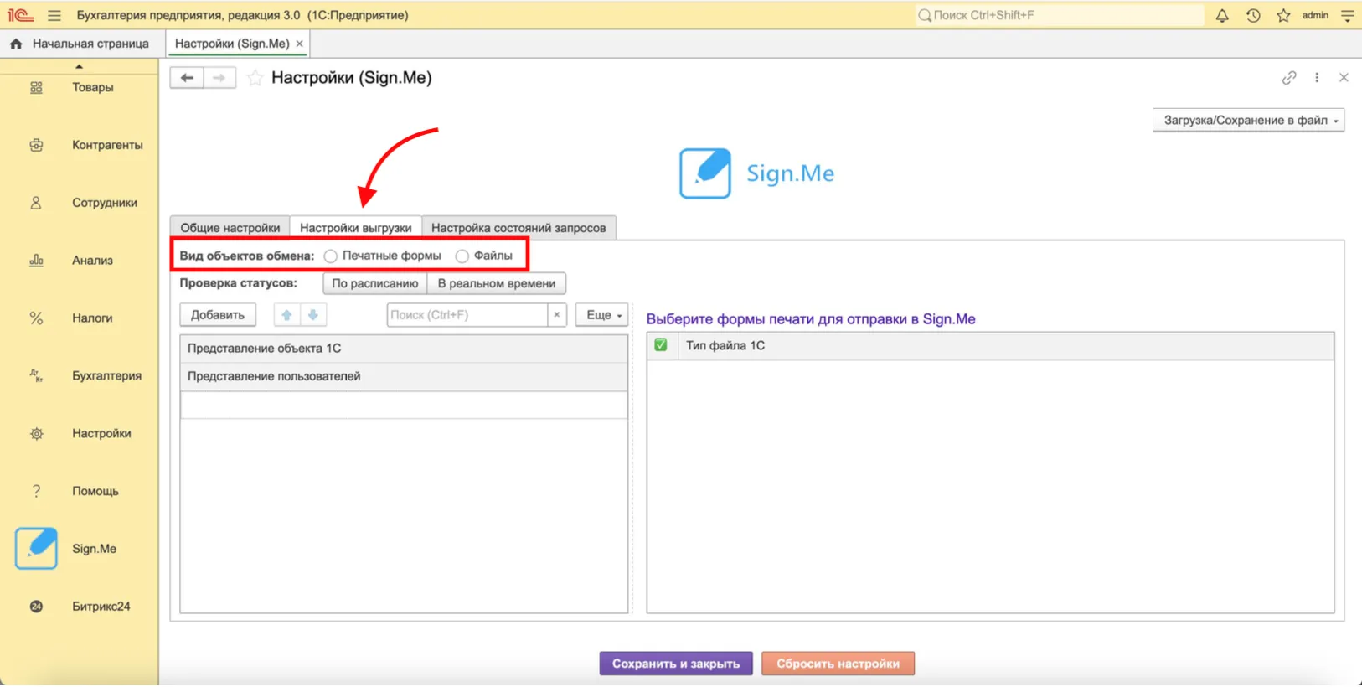Toggle the Тип файла 1С checkbox

pos(661,345)
